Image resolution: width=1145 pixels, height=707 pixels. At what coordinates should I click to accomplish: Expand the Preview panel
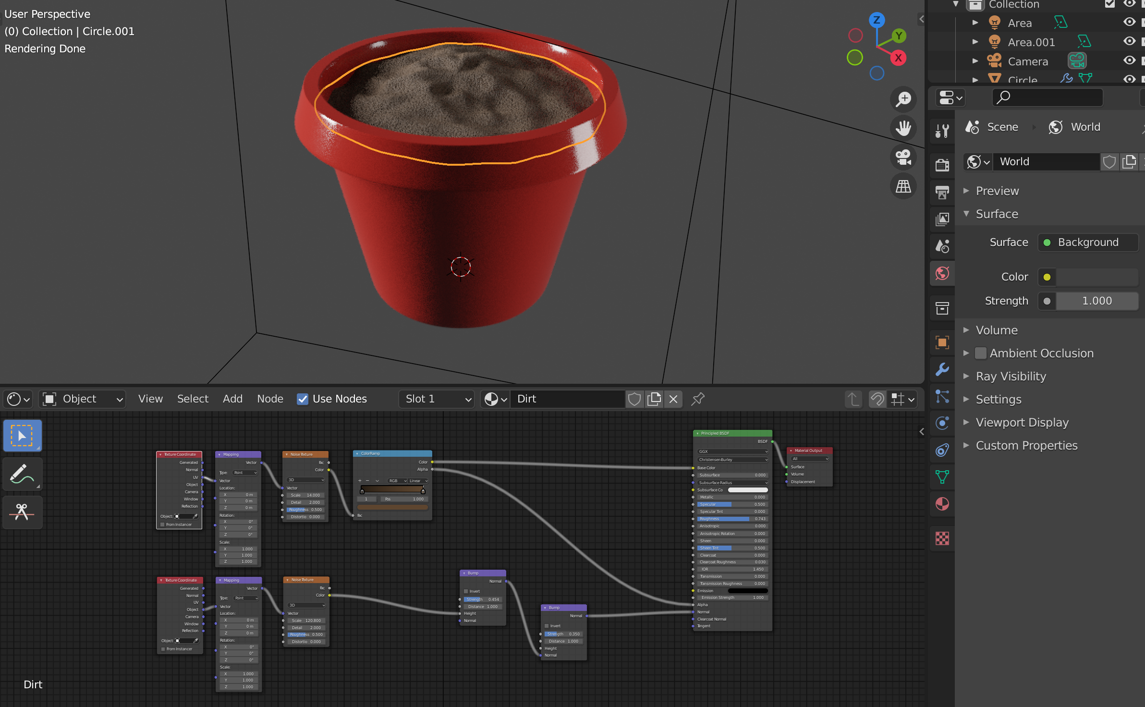(997, 191)
